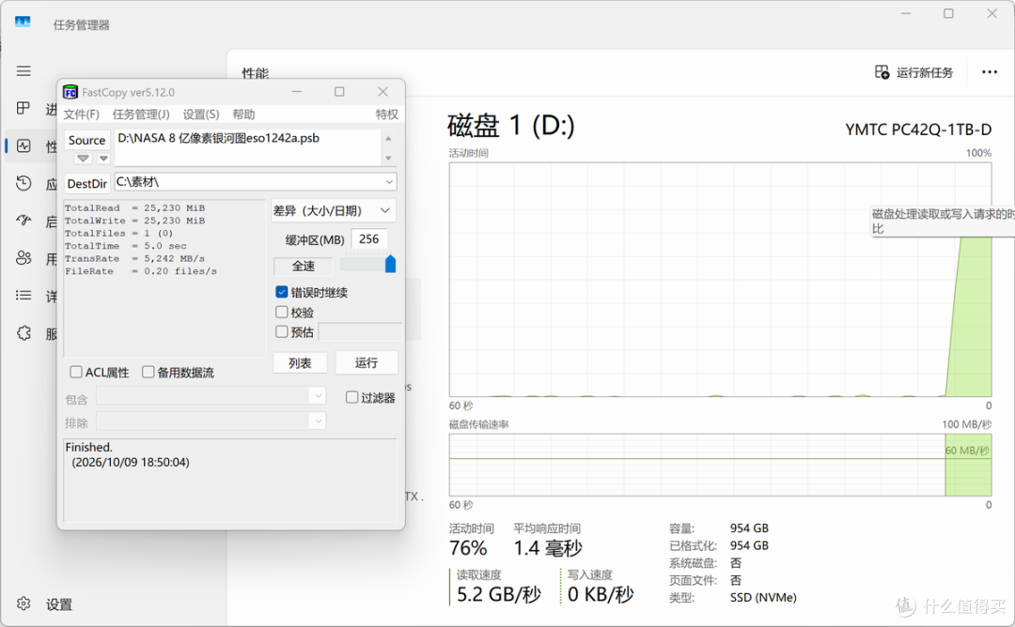Open App history icon in Task Manager sidebar
Viewport: 1015px width, 627px height.
[x=23, y=184]
